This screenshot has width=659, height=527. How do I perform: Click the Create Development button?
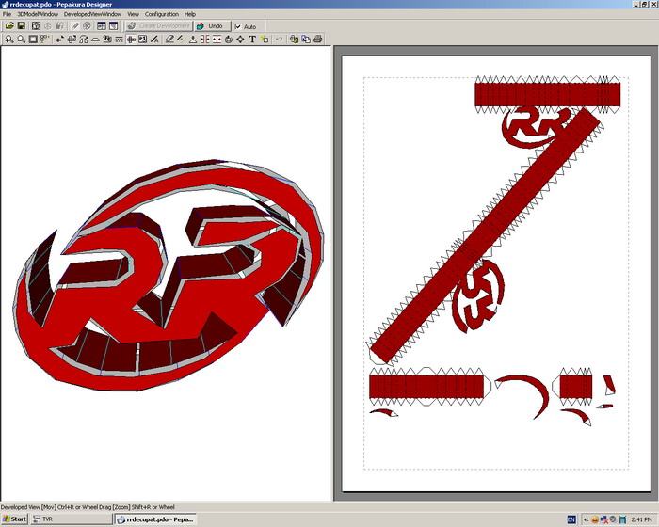(x=159, y=26)
